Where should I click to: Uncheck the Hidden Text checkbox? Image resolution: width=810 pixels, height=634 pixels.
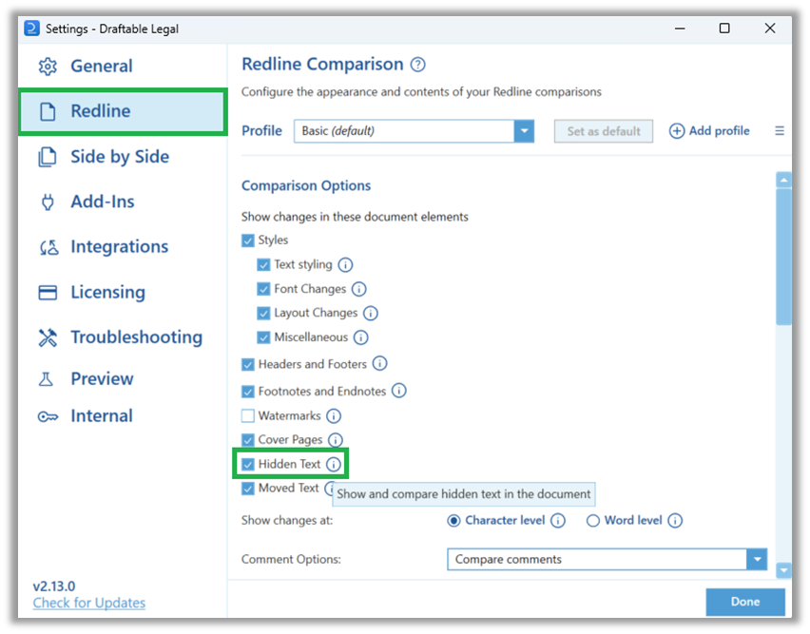pos(248,464)
